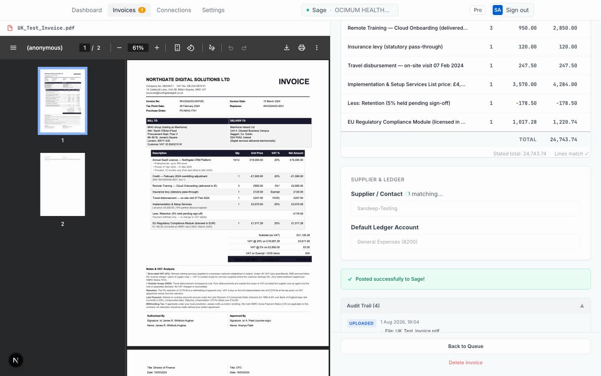This screenshot has height=376, width=601.
Task: Open the Settings tab
Action: coord(213,10)
